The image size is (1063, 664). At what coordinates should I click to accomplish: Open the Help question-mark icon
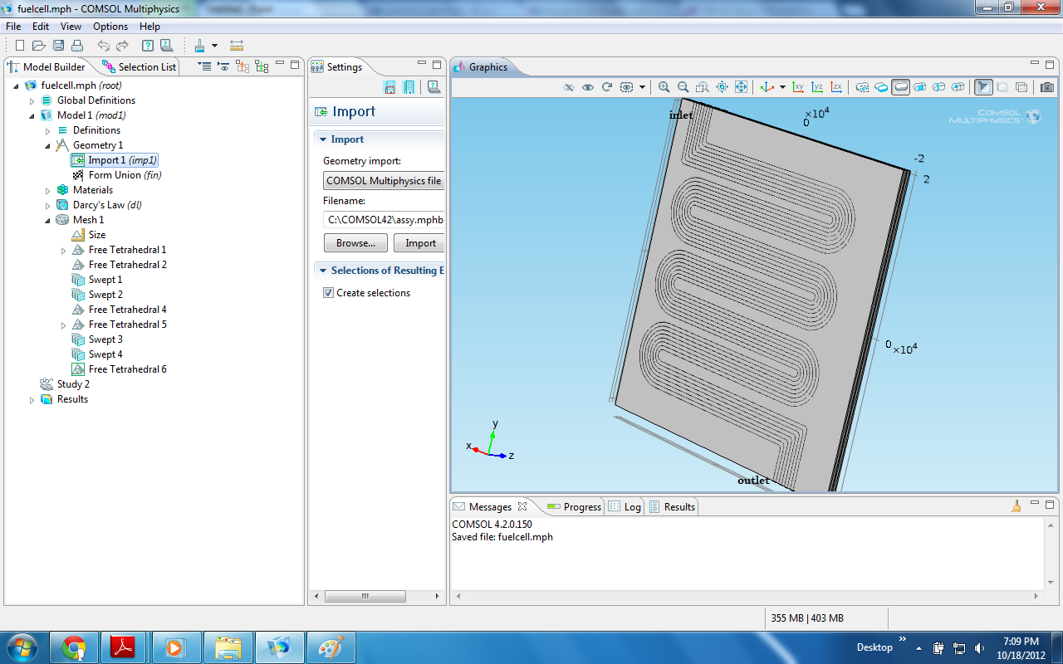(x=147, y=46)
